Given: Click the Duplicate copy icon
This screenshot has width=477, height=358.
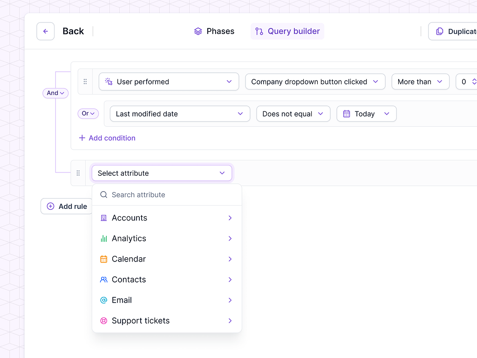Looking at the screenshot, I should [440, 31].
